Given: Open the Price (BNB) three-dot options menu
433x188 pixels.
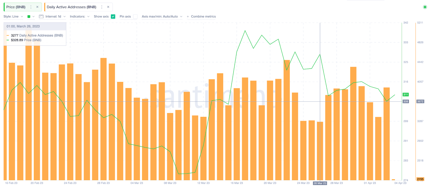Looking at the screenshot, I should (31, 7).
